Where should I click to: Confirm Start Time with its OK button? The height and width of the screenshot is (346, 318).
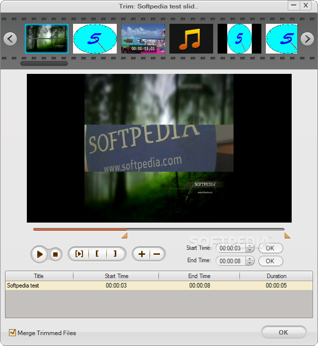270,248
